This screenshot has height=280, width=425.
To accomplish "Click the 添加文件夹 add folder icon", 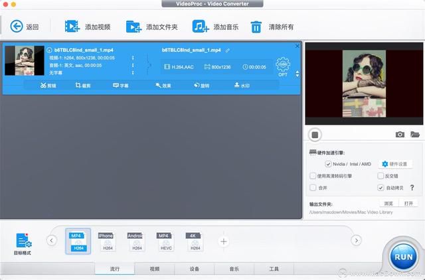I will tap(133, 27).
